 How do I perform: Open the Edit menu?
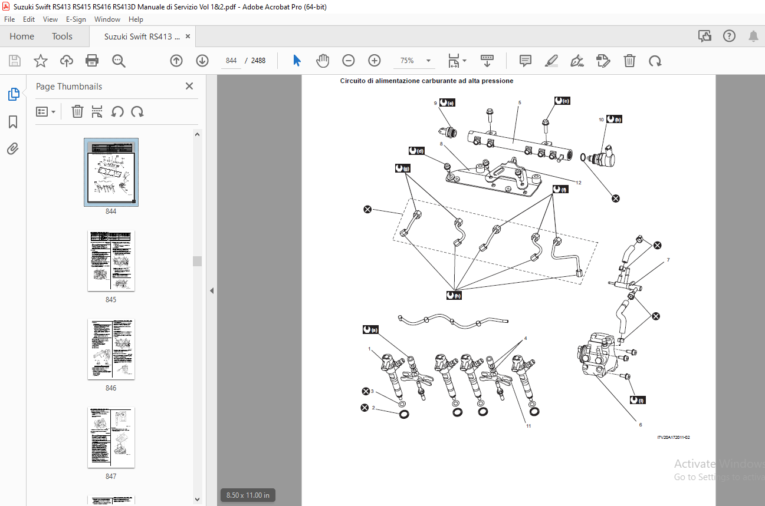tap(29, 19)
